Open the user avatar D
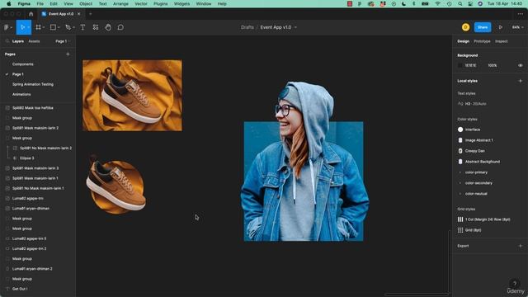528x297 pixels. [465, 27]
